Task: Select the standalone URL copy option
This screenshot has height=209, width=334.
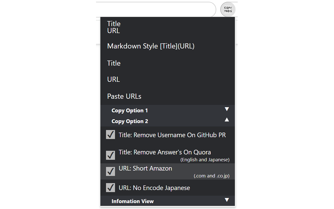Action: [x=168, y=79]
